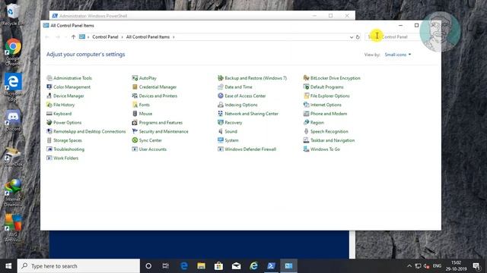Open the Action Center notifications icon
The image size is (487, 273).
[x=476, y=266]
